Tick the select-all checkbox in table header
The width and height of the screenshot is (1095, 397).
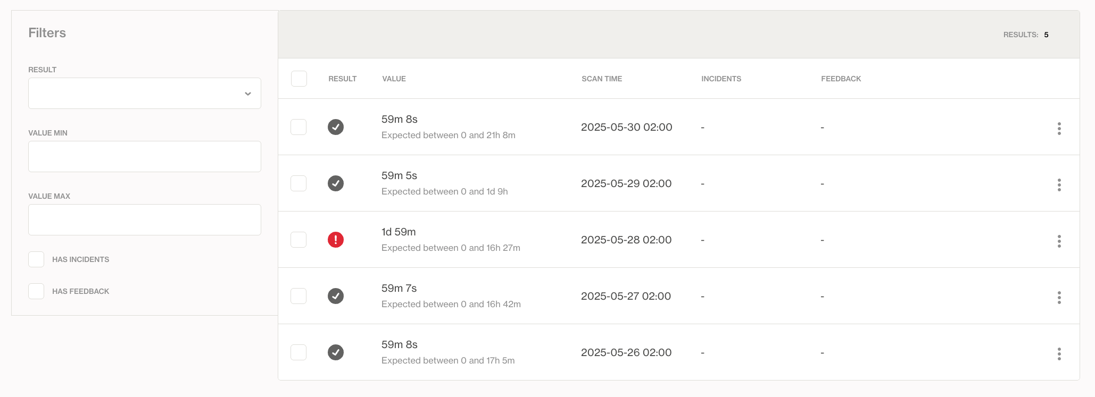coord(299,79)
